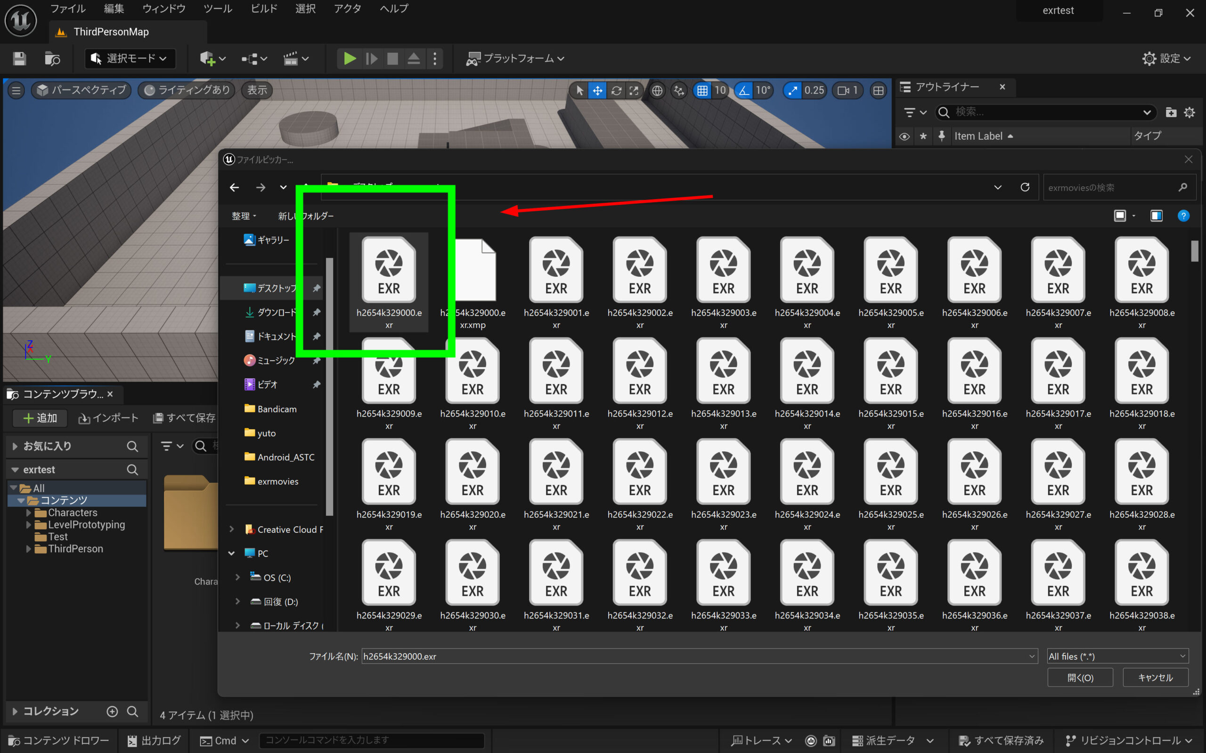This screenshot has width=1206, height=753.
Task: Click the キャンセル button
Action: click(x=1155, y=677)
